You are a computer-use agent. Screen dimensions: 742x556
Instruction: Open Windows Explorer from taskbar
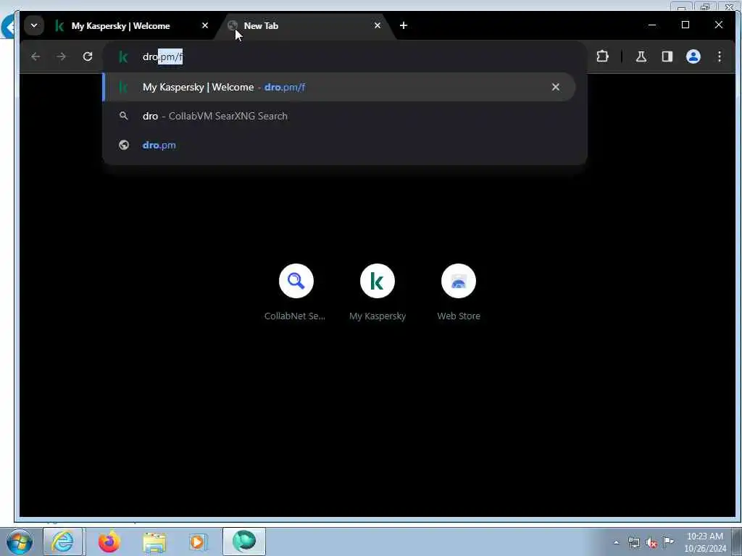(x=154, y=542)
